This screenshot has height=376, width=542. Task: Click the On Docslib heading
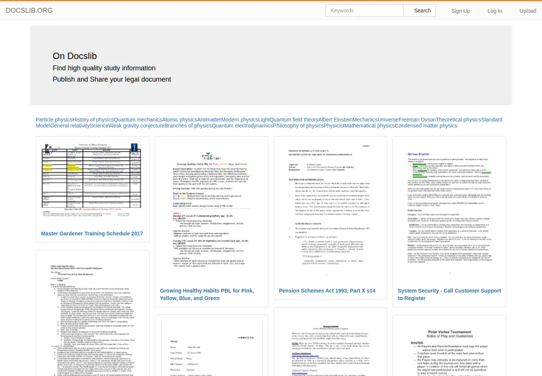(x=75, y=56)
